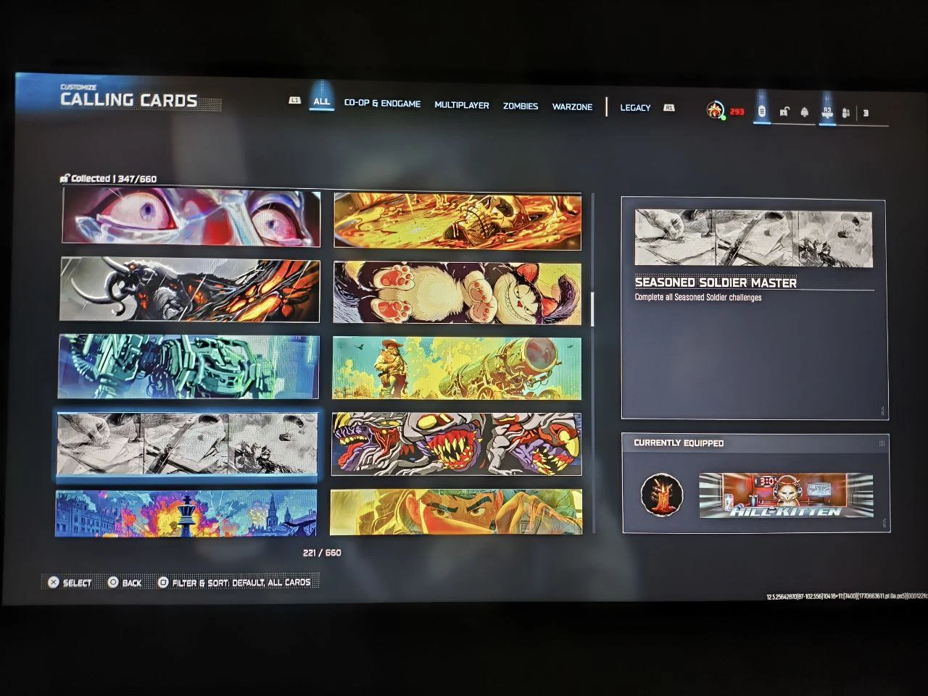The height and width of the screenshot is (696, 928).
Task: Select the chess king explosion calling card
Action: click(x=186, y=513)
